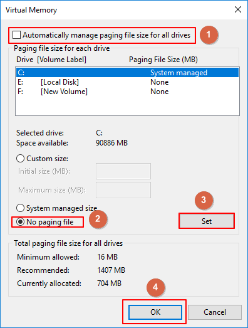Click the Recommended 1407 MB value
The image size is (248, 328).
pos(111,270)
